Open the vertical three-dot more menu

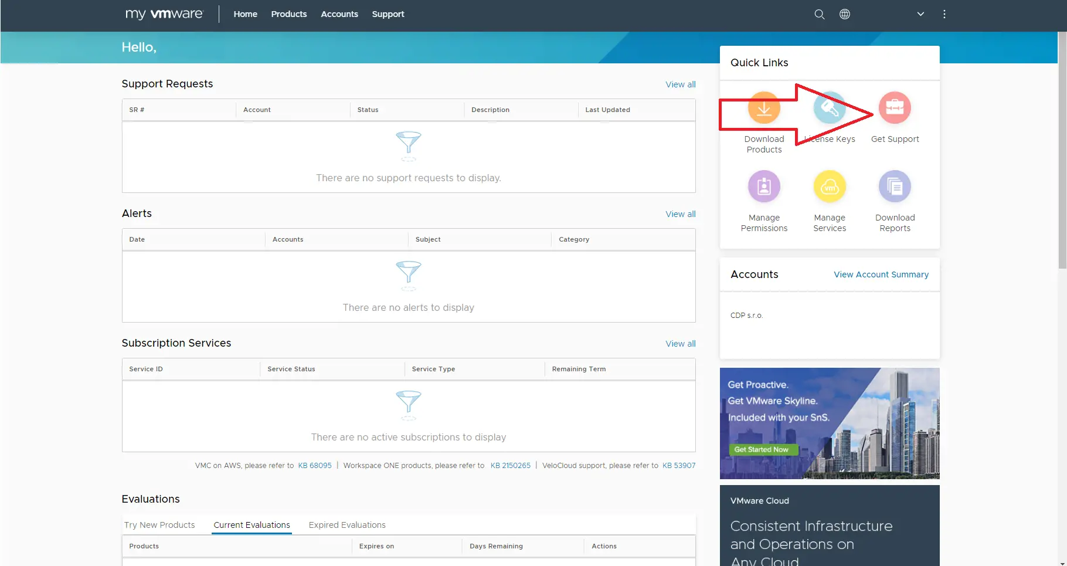coord(944,14)
